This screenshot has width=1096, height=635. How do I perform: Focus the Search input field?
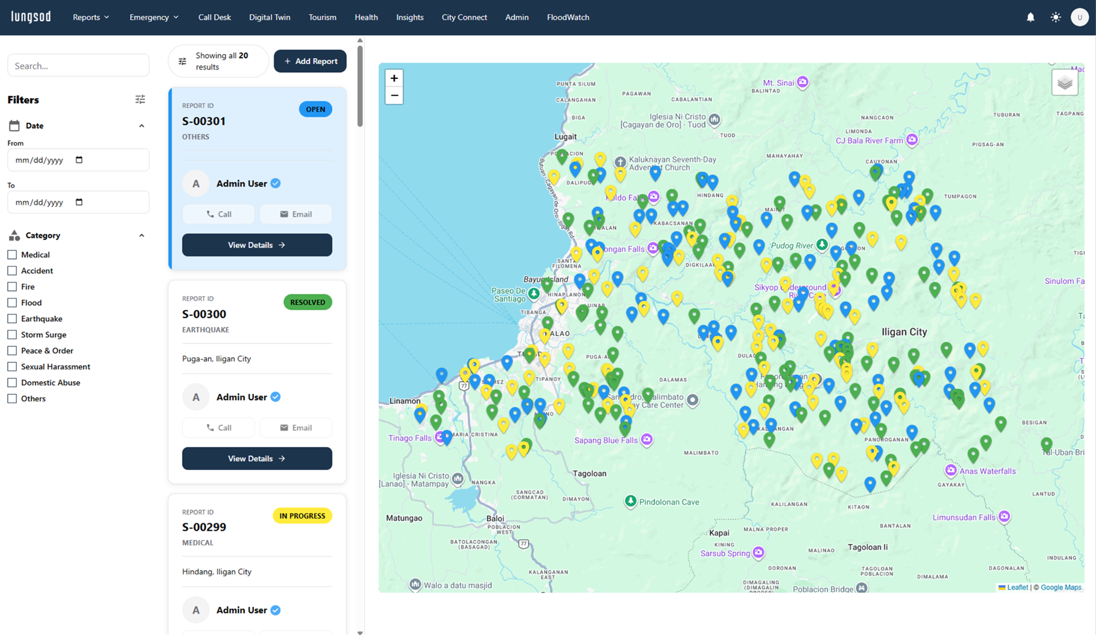click(78, 66)
